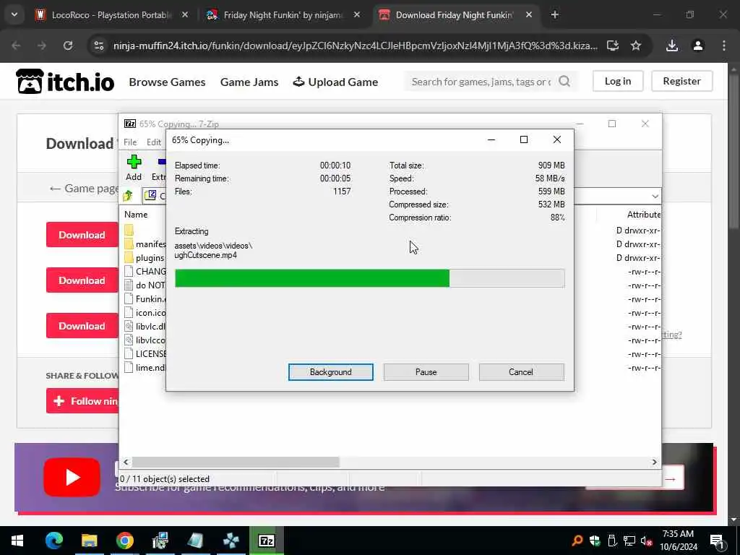Open the File menu in 7-Zip
The width and height of the screenshot is (740, 555).
tap(130, 142)
